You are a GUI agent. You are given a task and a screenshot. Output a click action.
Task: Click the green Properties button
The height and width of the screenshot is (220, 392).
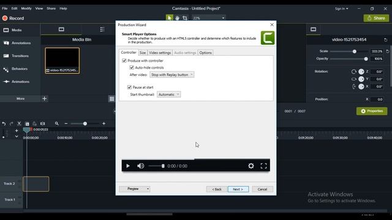[x=372, y=111]
